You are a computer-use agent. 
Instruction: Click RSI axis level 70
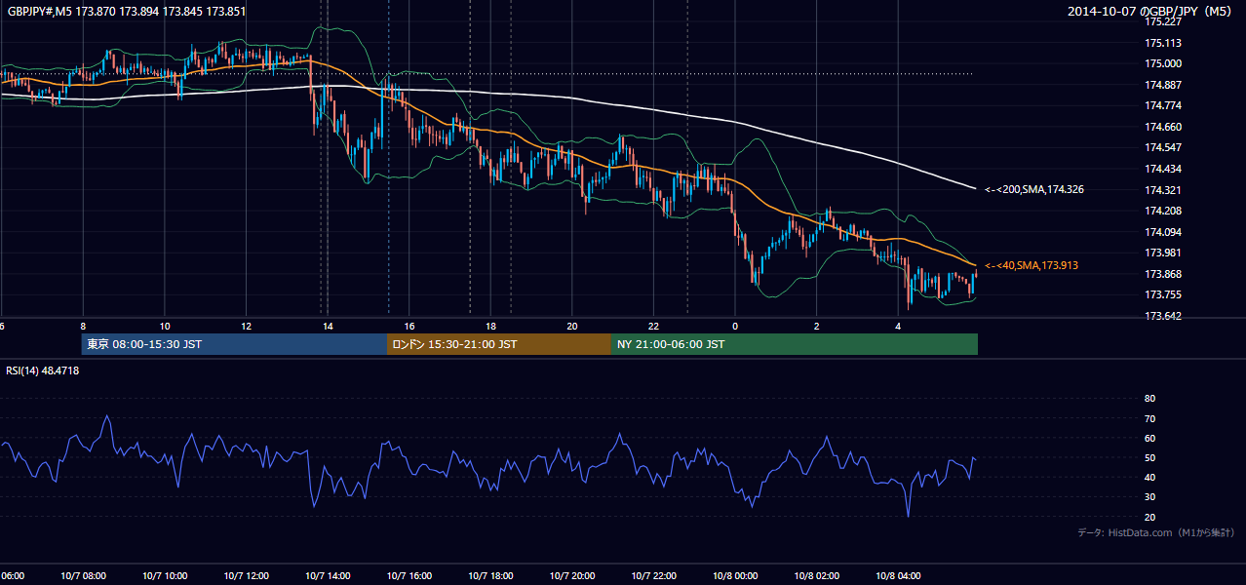point(1150,418)
